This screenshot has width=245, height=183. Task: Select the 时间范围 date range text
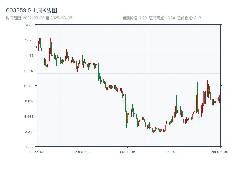(x=39, y=18)
